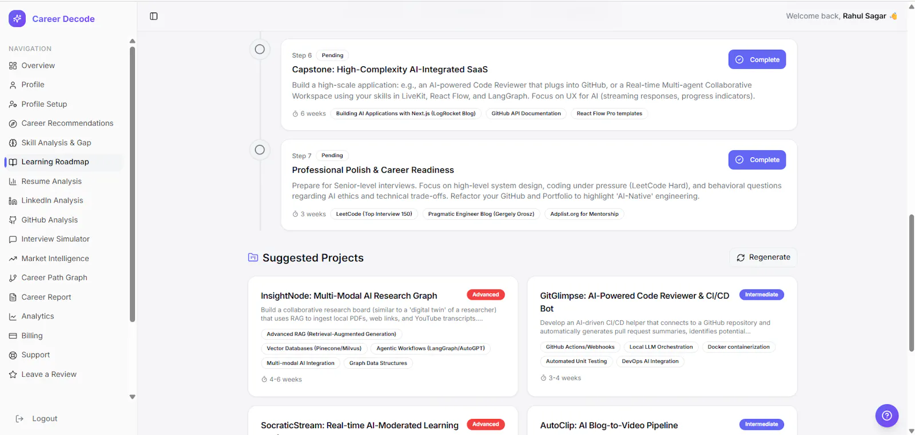Open the InsightNode project card title
This screenshot has height=435, width=915.
point(349,296)
